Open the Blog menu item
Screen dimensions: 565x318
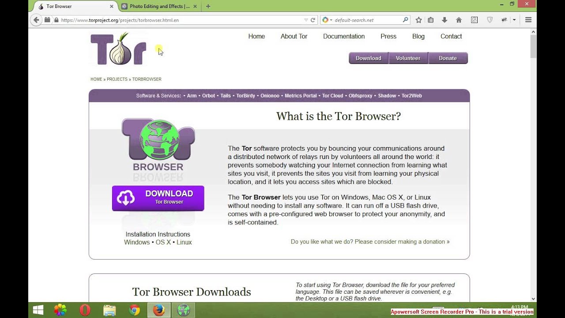pos(418,36)
